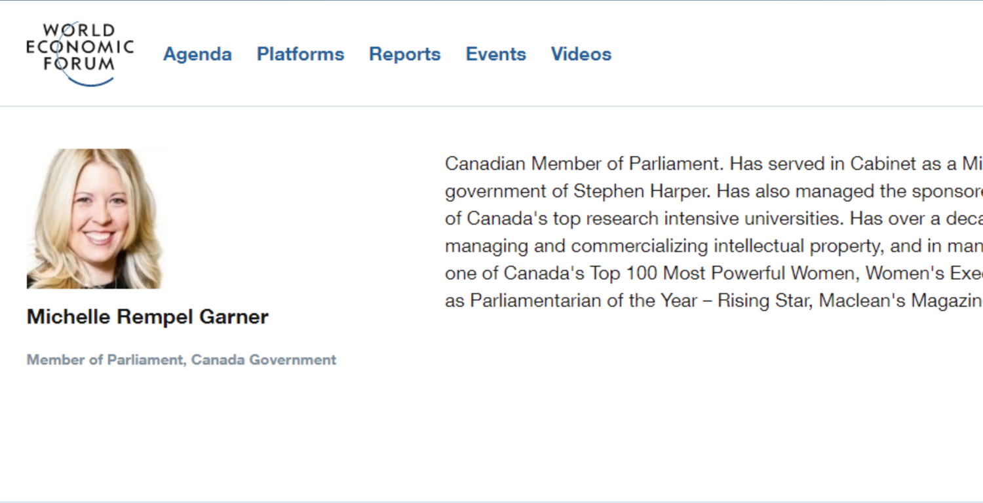This screenshot has width=983, height=503.
Task: Open the Agenda menu item
Action: [197, 54]
